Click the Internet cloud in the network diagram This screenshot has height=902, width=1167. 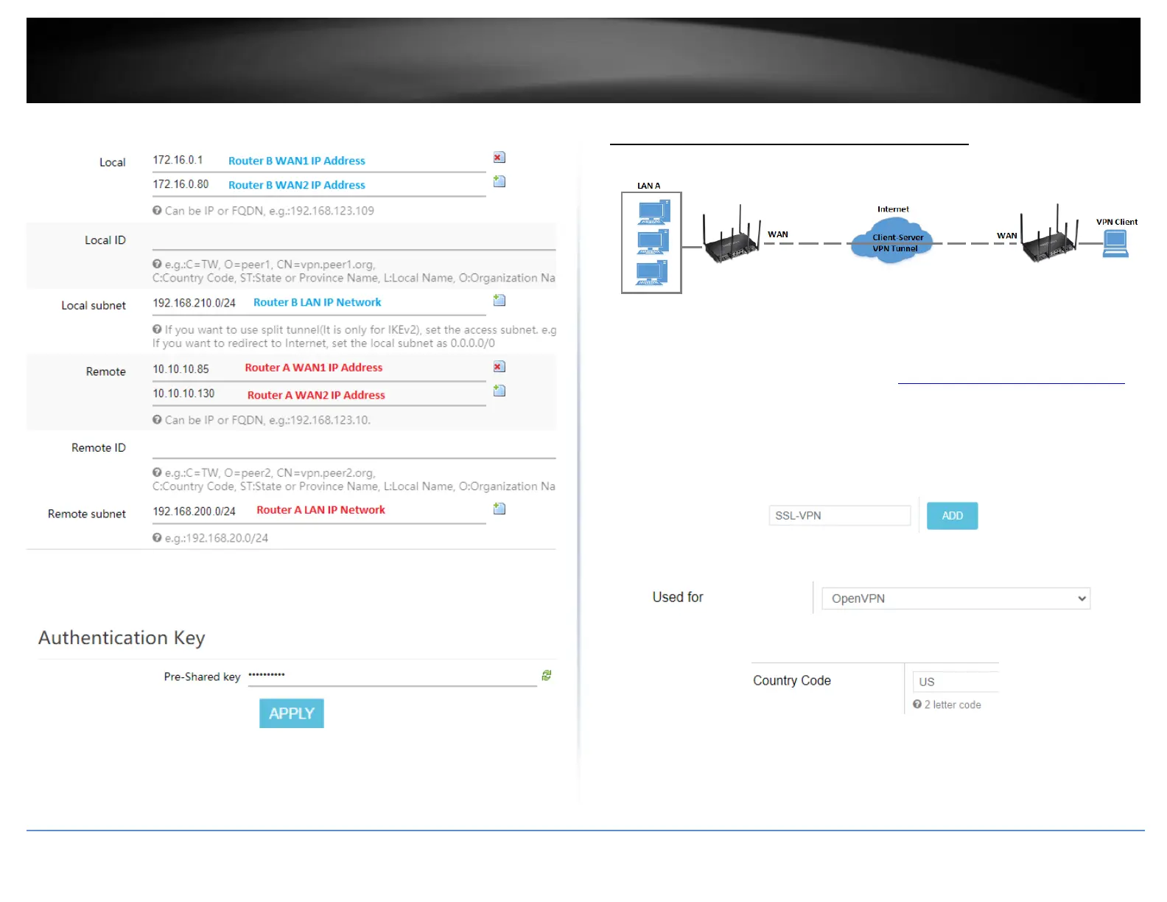(893, 240)
